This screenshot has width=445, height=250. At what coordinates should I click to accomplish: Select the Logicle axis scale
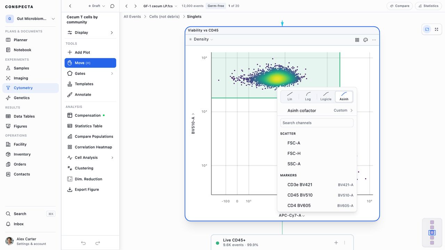tap(326, 97)
